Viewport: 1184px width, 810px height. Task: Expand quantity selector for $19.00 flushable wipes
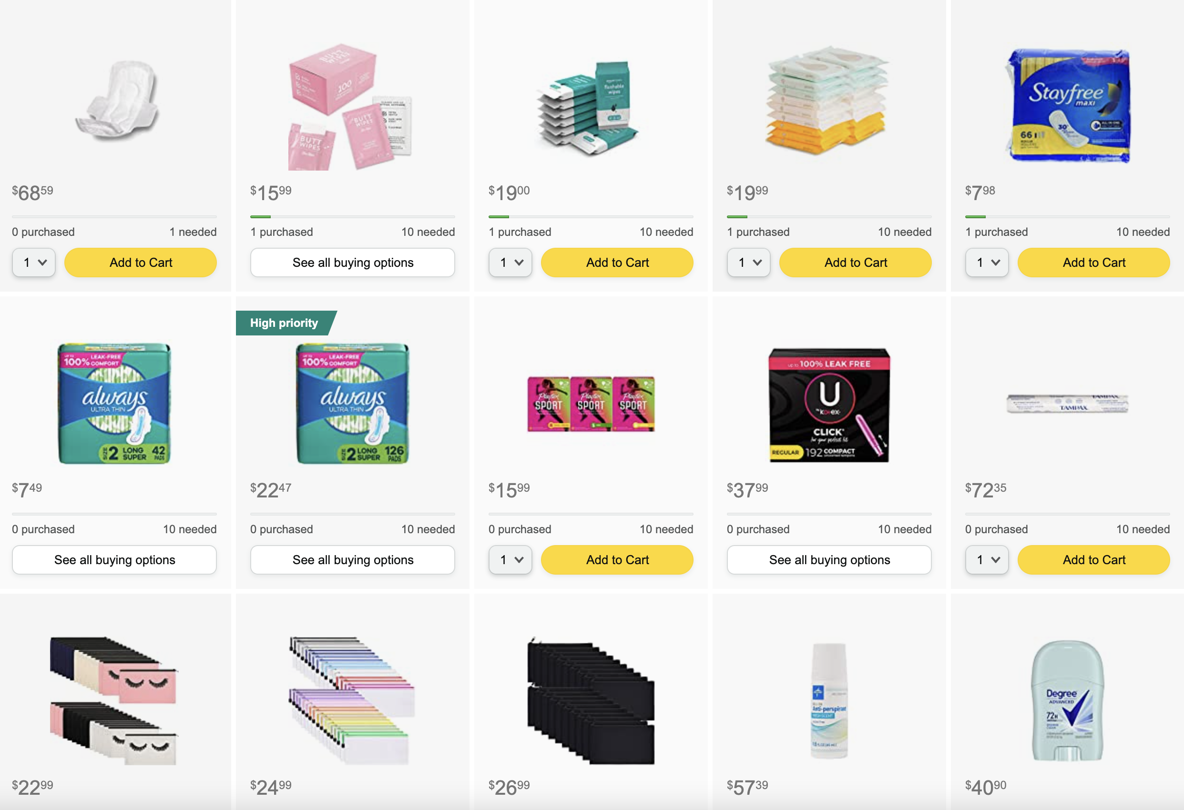(x=510, y=263)
